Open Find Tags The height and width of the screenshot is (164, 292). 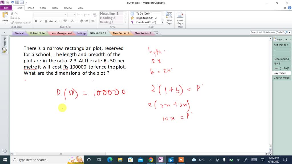click(x=169, y=19)
